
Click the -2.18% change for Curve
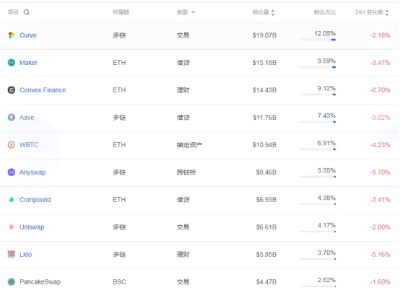tap(380, 35)
